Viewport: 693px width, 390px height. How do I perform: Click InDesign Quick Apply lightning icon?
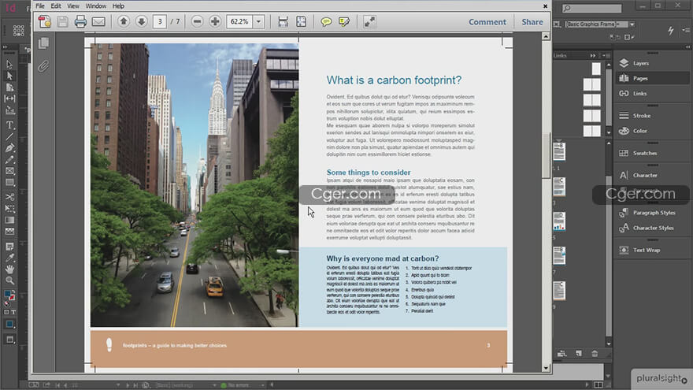coord(670,30)
